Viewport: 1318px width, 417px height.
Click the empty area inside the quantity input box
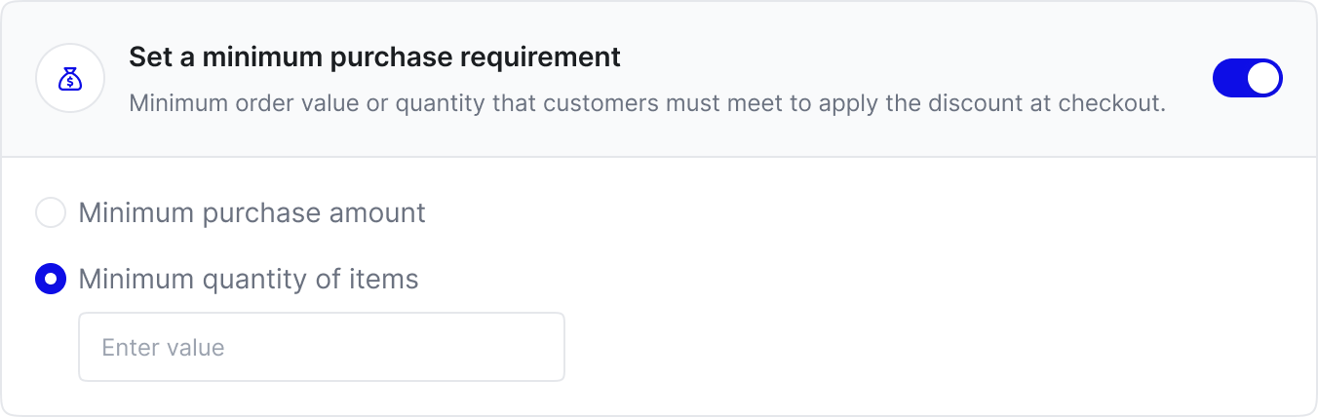pyautogui.click(x=409, y=347)
